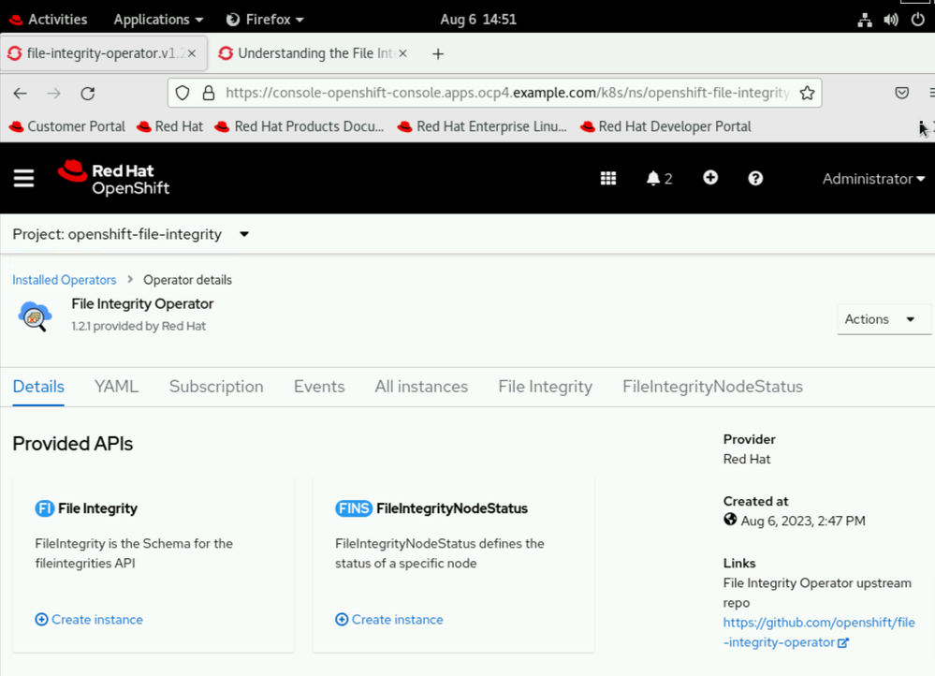Go to Installed Operators breadcrumb link
The height and width of the screenshot is (676, 935).
click(x=65, y=280)
